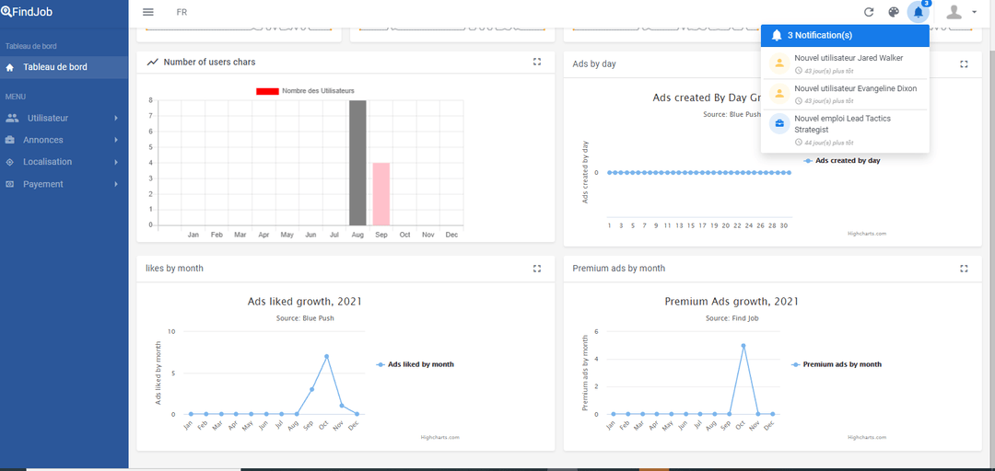Image resolution: width=995 pixels, height=471 pixels.
Task: Expand Premium ads by month card fullscreen
Action: coord(964,269)
